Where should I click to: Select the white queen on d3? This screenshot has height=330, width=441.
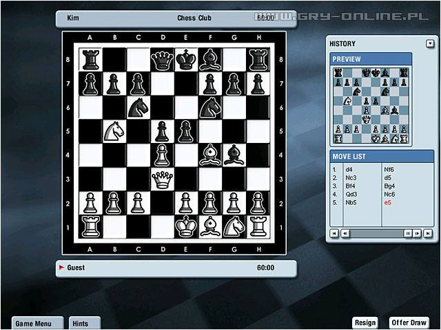pos(162,178)
